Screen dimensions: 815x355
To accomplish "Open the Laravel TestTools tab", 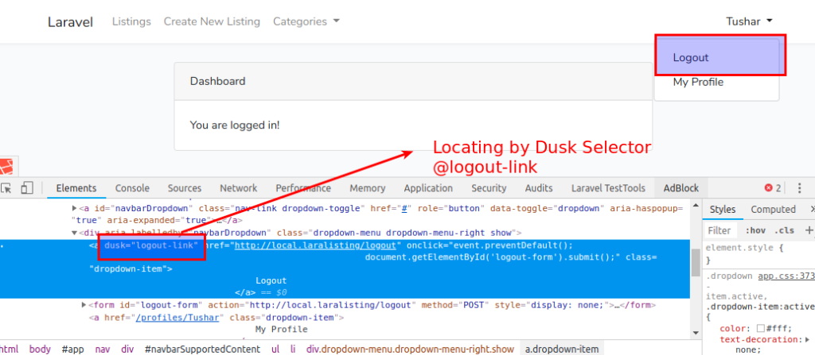I will (x=608, y=188).
